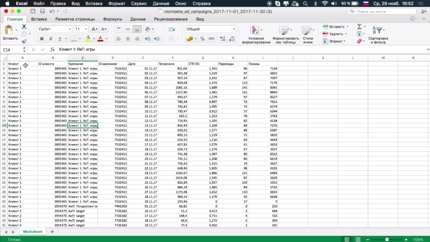
Task: Click the currency format icon
Action: (x=190, y=39)
